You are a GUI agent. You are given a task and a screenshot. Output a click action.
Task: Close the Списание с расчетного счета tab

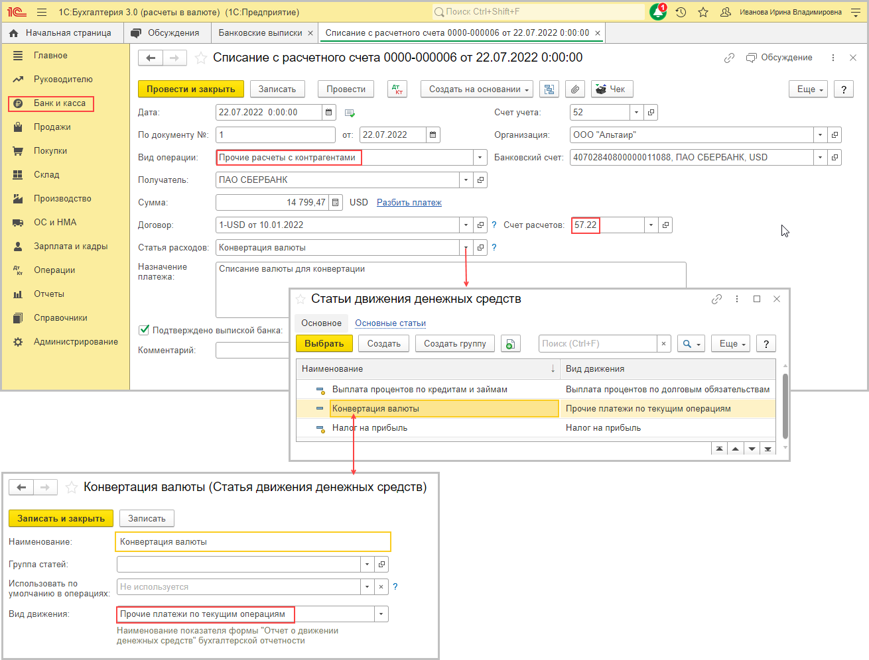coord(598,33)
